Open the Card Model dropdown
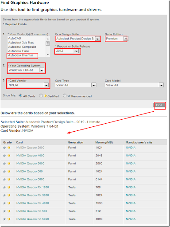Image resolution: width=170 pixels, height=227 pixels. point(134,85)
